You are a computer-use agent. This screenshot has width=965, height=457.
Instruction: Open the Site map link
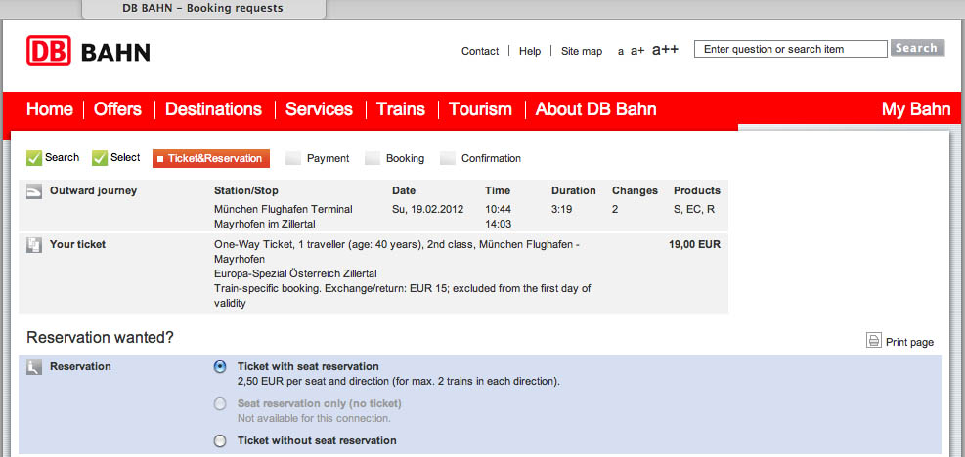point(582,51)
